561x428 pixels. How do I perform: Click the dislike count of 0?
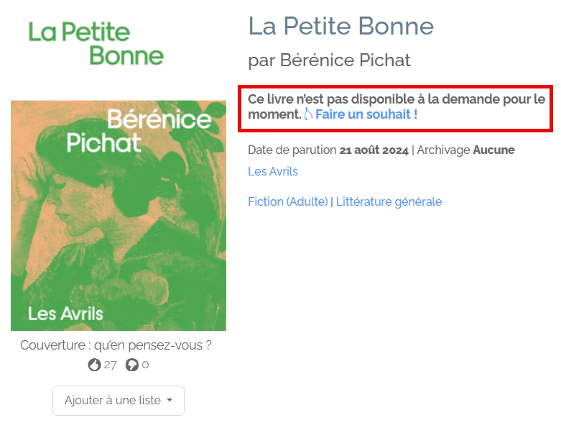[x=145, y=365]
